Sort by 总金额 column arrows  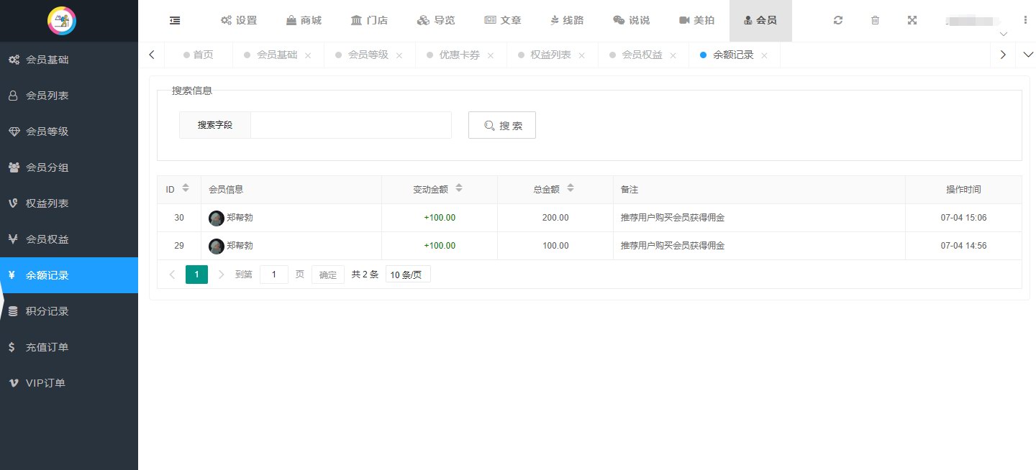point(571,188)
